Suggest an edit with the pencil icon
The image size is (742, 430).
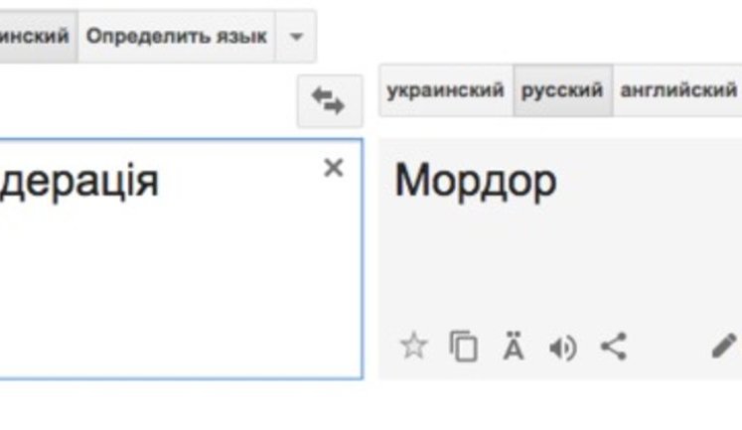click(x=724, y=346)
